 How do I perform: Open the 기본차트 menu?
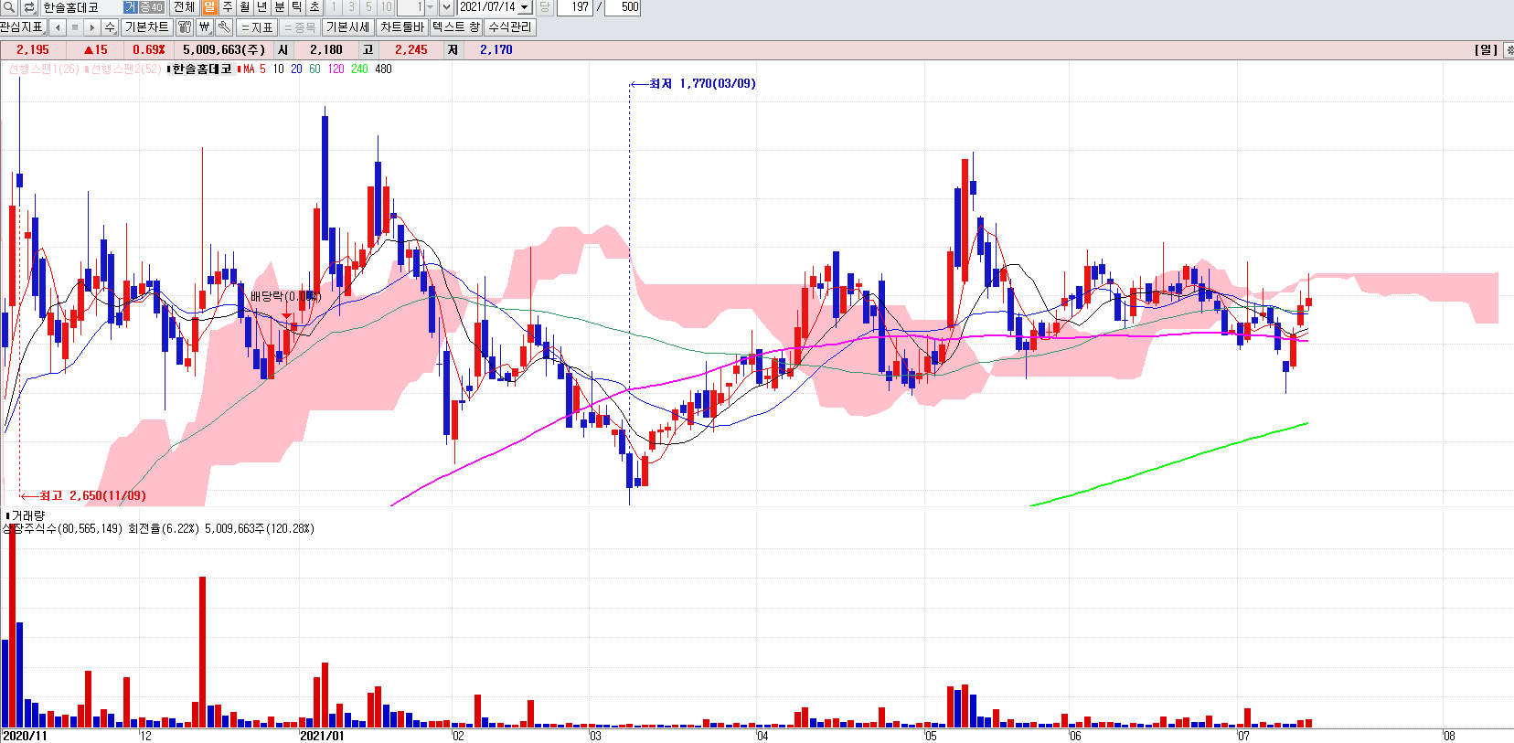click(x=146, y=27)
